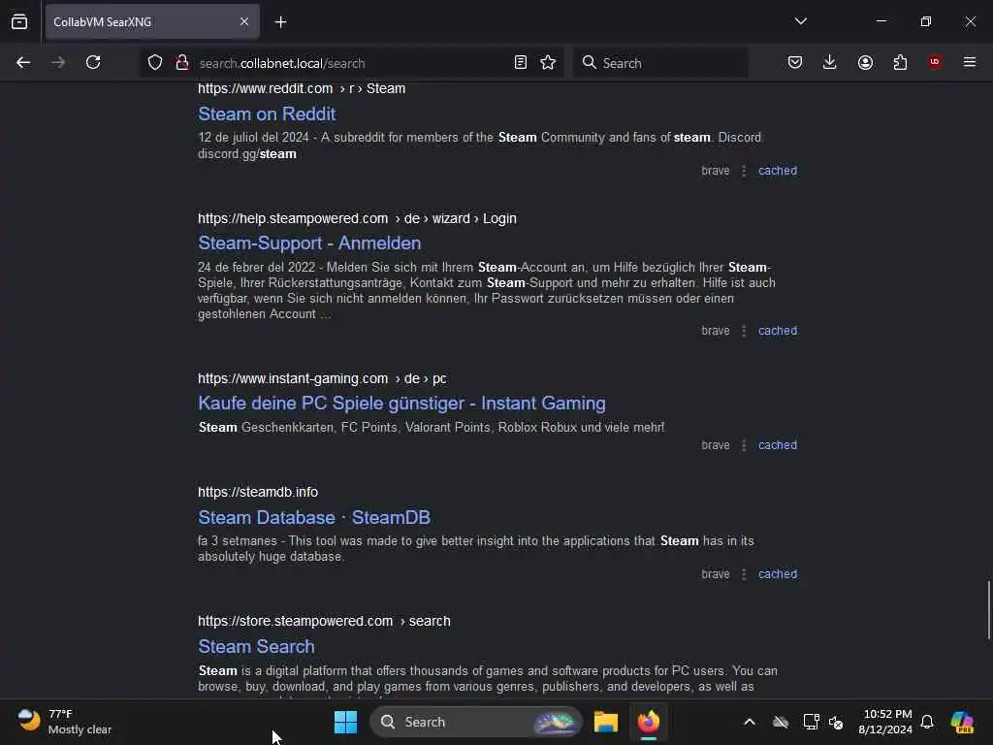This screenshot has height=745, width=993.
Task: Open Firefox account menu
Action: (865, 62)
